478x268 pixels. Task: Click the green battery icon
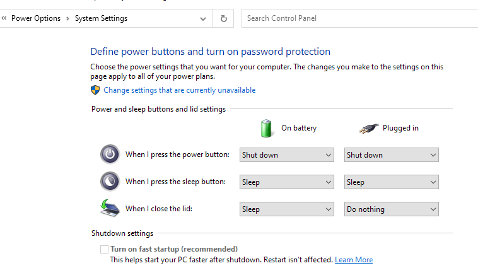(x=267, y=128)
